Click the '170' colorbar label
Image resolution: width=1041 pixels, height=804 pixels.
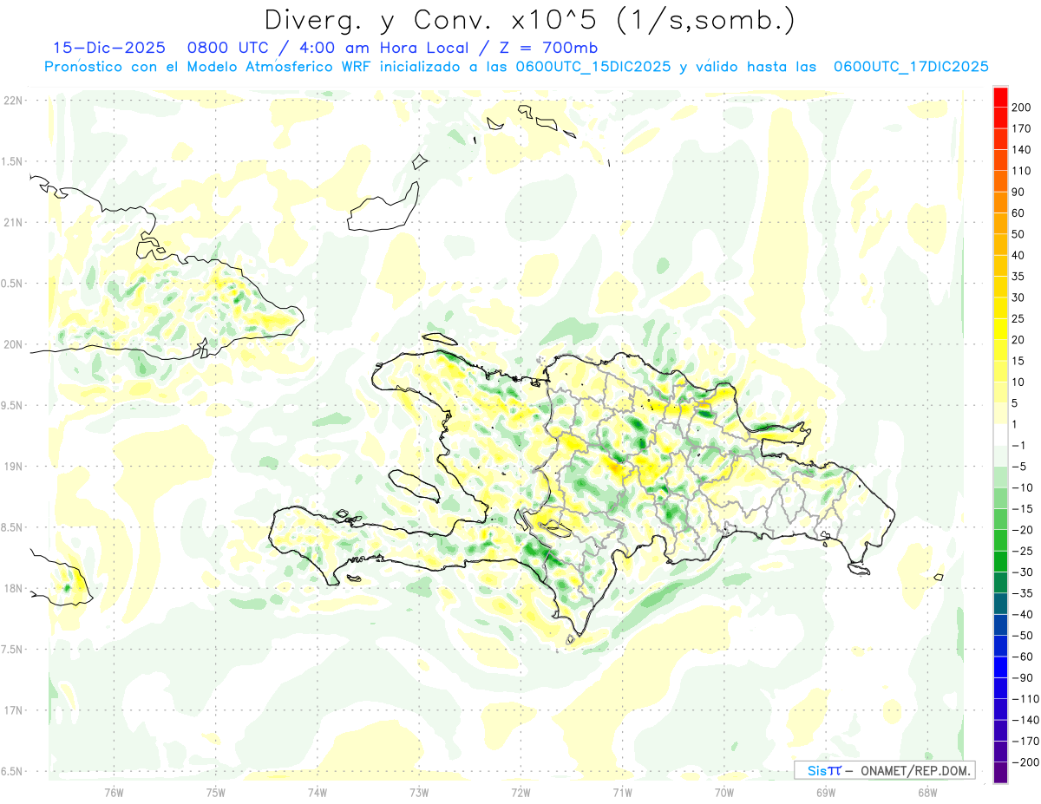pos(1020,128)
